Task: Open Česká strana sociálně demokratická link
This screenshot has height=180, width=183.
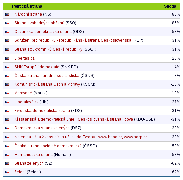Action: 48,146
